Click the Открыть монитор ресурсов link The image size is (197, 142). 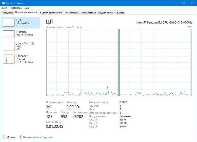click(x=38, y=137)
